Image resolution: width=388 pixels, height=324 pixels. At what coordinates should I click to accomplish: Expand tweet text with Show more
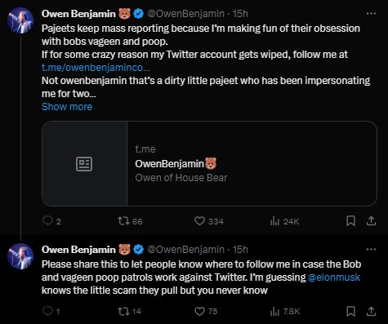[67, 107]
